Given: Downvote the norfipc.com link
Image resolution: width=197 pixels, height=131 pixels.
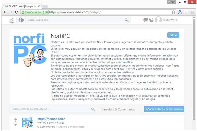Looking at the screenshot, I should point(16,125).
